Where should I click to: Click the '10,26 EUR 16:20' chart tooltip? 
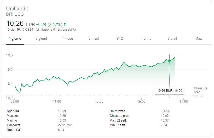(x=169, y=91)
